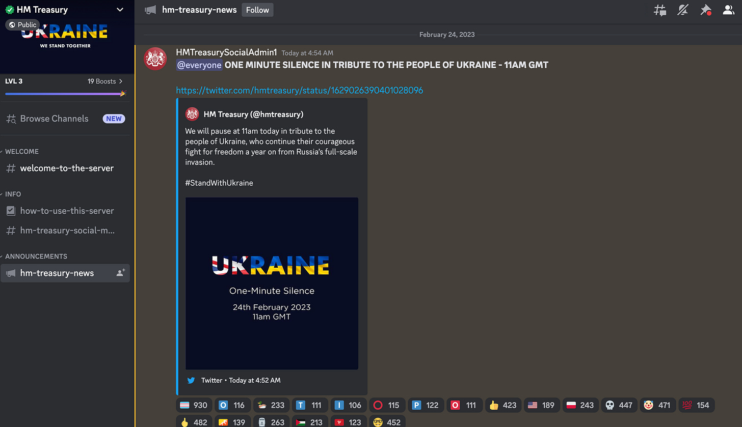Click the server boost progress bar
Viewport: 742px width, 427px height.
pyautogui.click(x=65, y=94)
